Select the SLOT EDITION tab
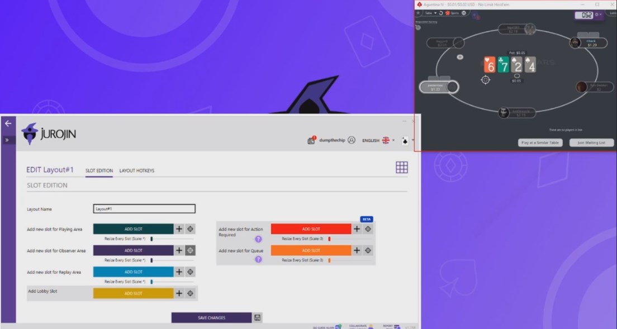 pyautogui.click(x=99, y=171)
